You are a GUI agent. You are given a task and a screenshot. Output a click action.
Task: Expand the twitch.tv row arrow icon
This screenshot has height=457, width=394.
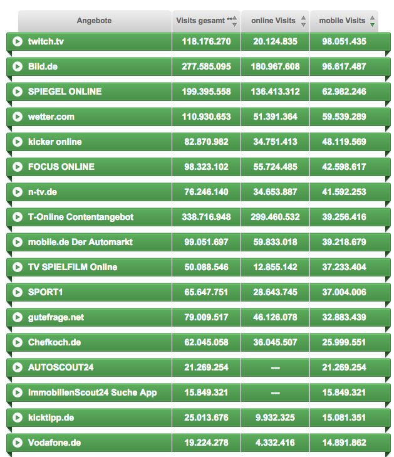[x=18, y=41]
